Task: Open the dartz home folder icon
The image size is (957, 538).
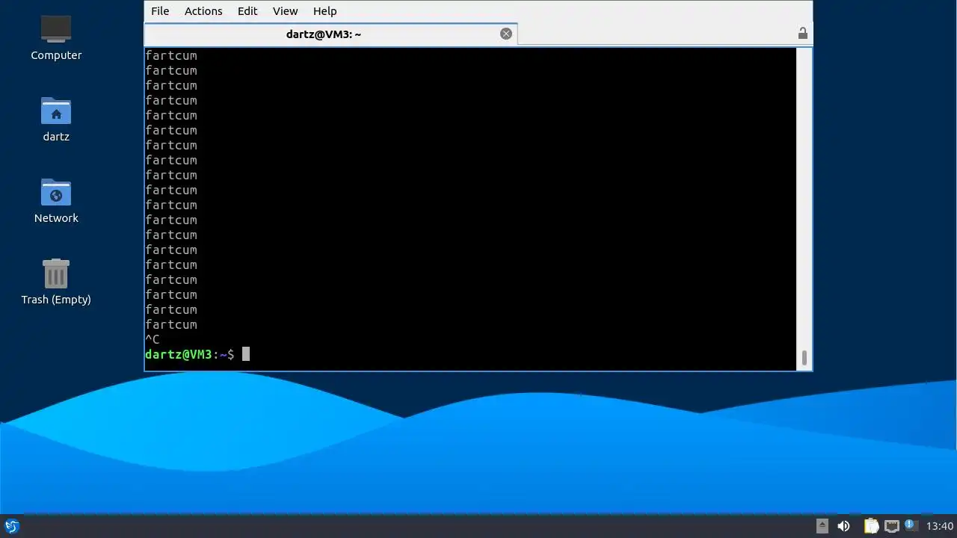Action: (56, 119)
